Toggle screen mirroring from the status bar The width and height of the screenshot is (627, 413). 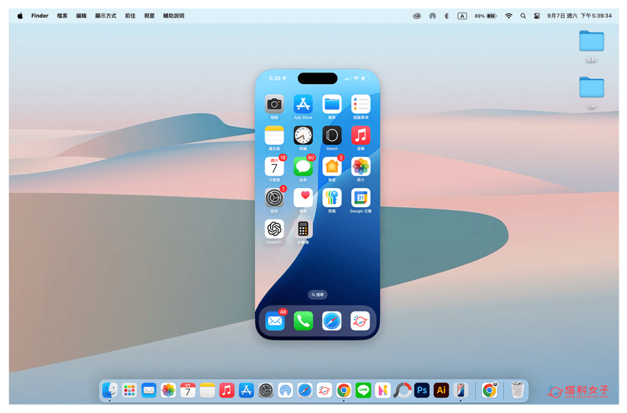(x=417, y=16)
